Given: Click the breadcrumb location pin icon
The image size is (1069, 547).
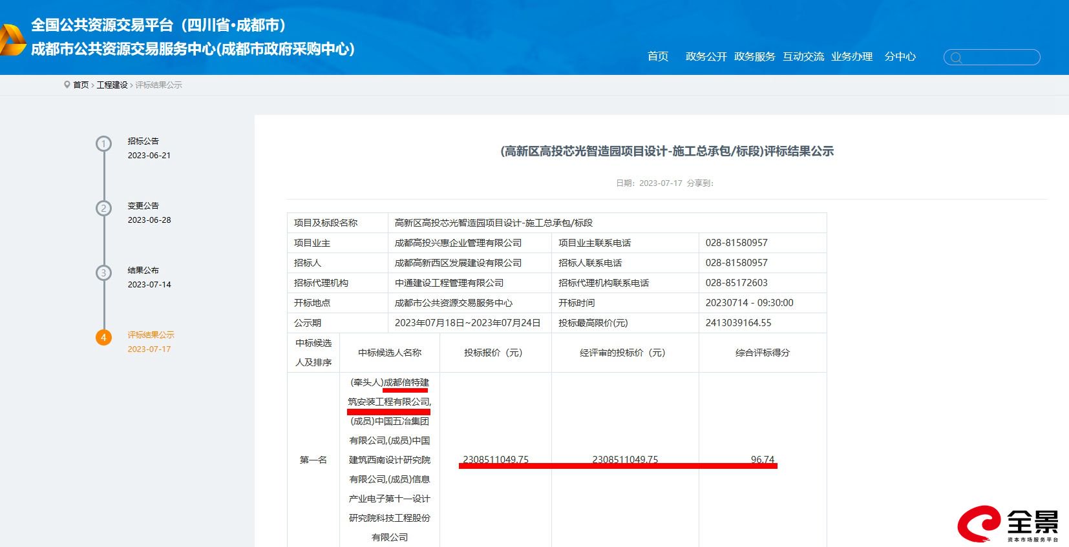Looking at the screenshot, I should pyautogui.click(x=67, y=85).
